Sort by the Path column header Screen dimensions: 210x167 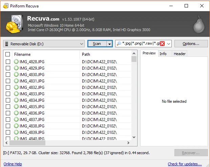(106, 54)
